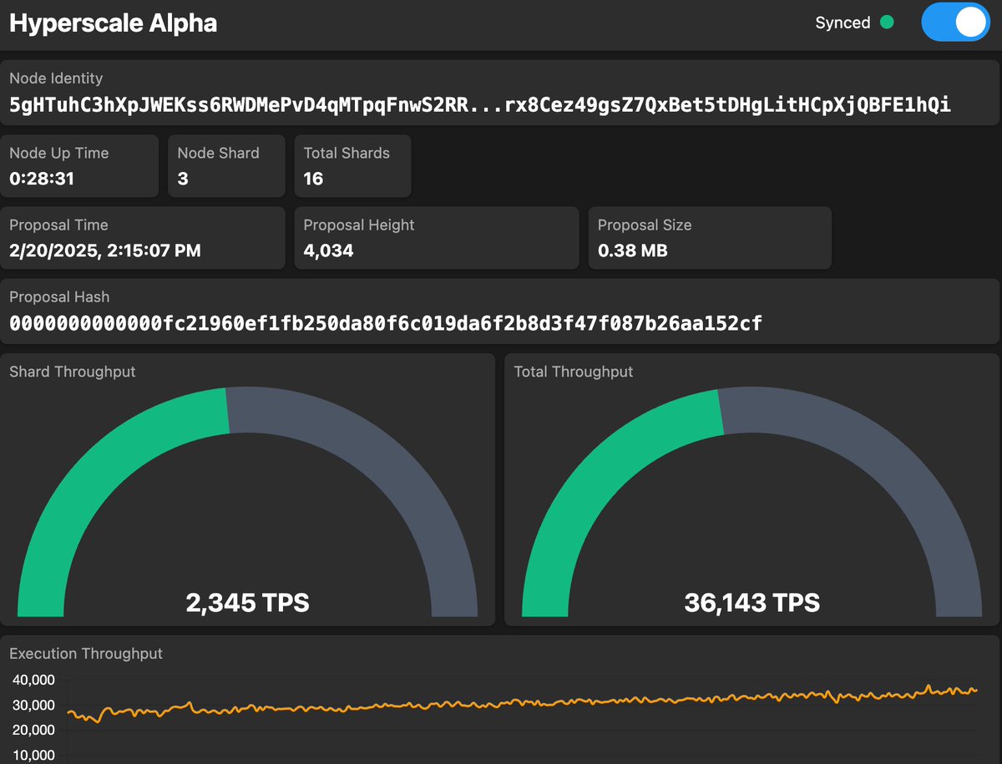The height and width of the screenshot is (764, 1002).
Task: Click the Total Shards label
Action: pyautogui.click(x=347, y=153)
